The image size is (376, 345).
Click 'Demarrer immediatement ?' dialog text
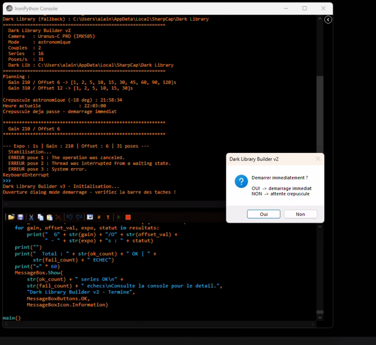coord(280,177)
